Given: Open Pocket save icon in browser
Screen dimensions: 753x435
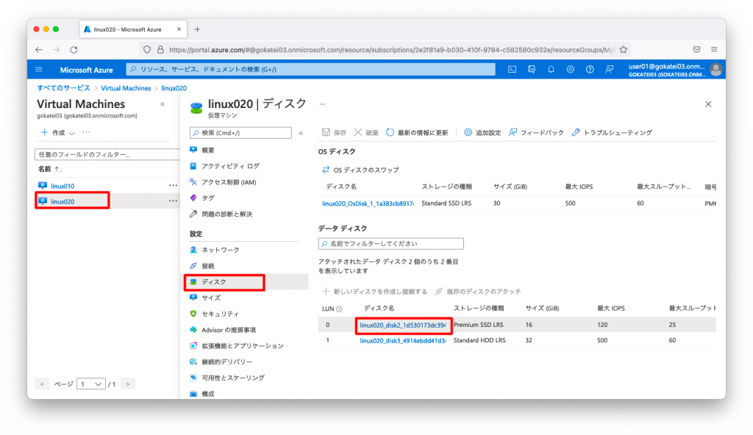Looking at the screenshot, I should (696, 49).
